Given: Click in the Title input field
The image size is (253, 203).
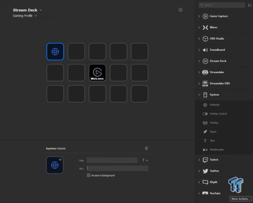Looking at the screenshot, I should [x=112, y=161].
